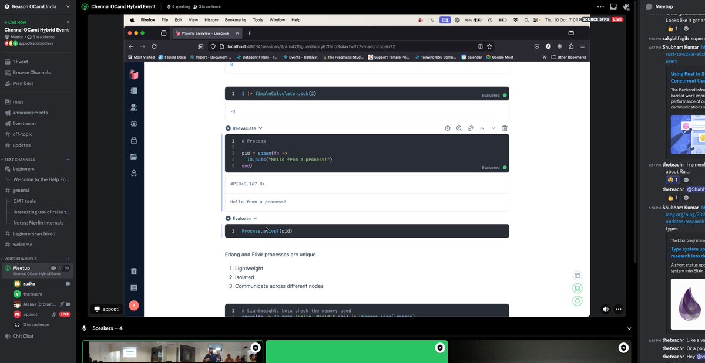Open the secrets lock icon in sidebar
705x363 pixels.
point(134,140)
